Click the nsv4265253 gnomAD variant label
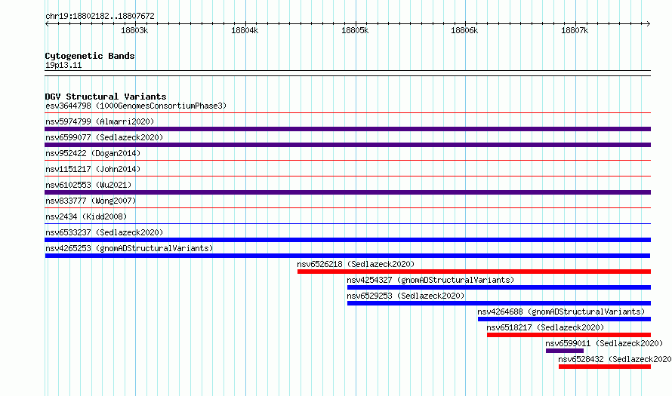672x396 pixels. point(129,248)
